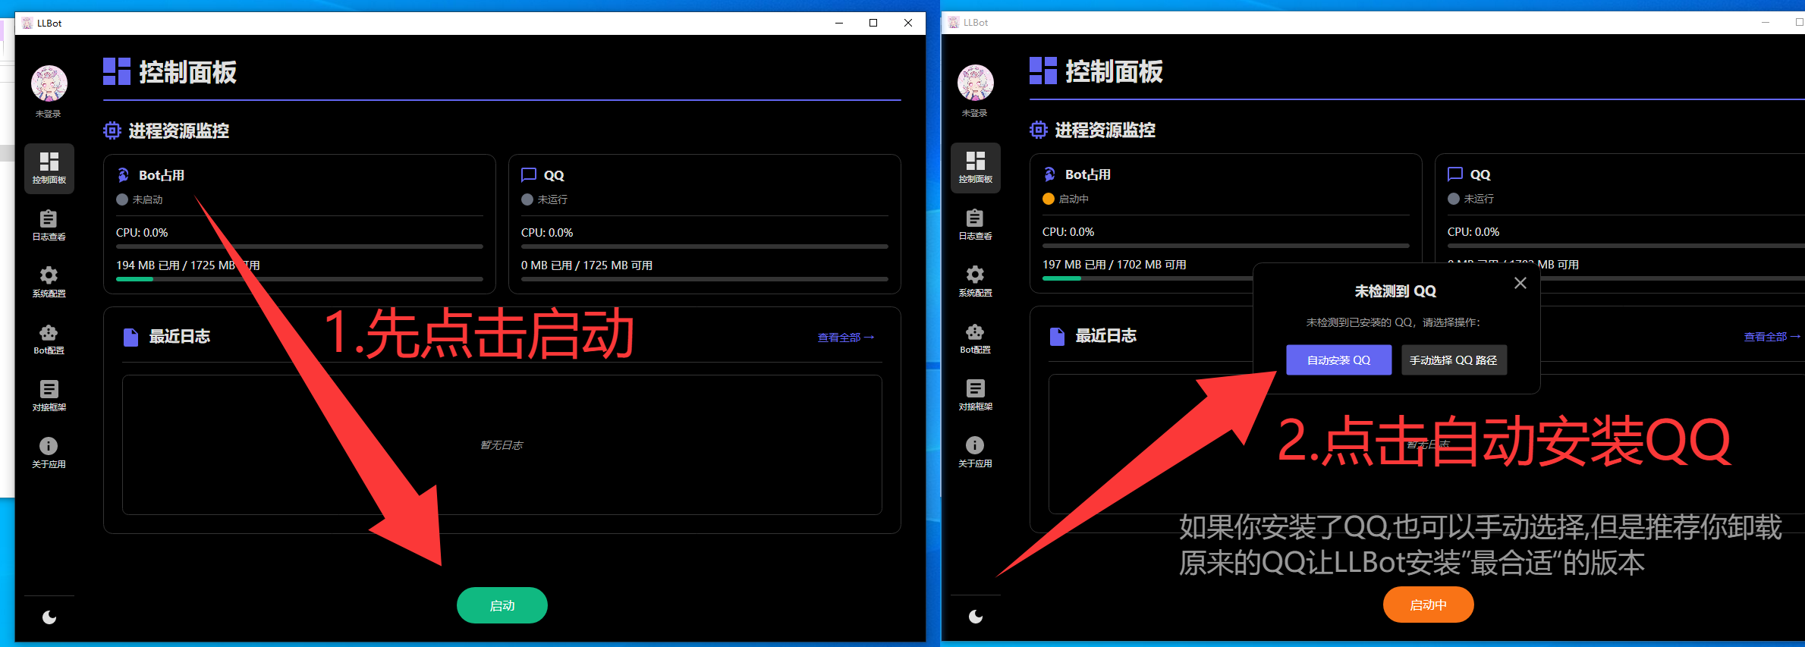Click the Bot占用 icon in left window

coord(123,175)
